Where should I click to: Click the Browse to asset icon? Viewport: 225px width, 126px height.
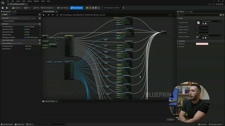pyautogui.click(x=7, y=8)
